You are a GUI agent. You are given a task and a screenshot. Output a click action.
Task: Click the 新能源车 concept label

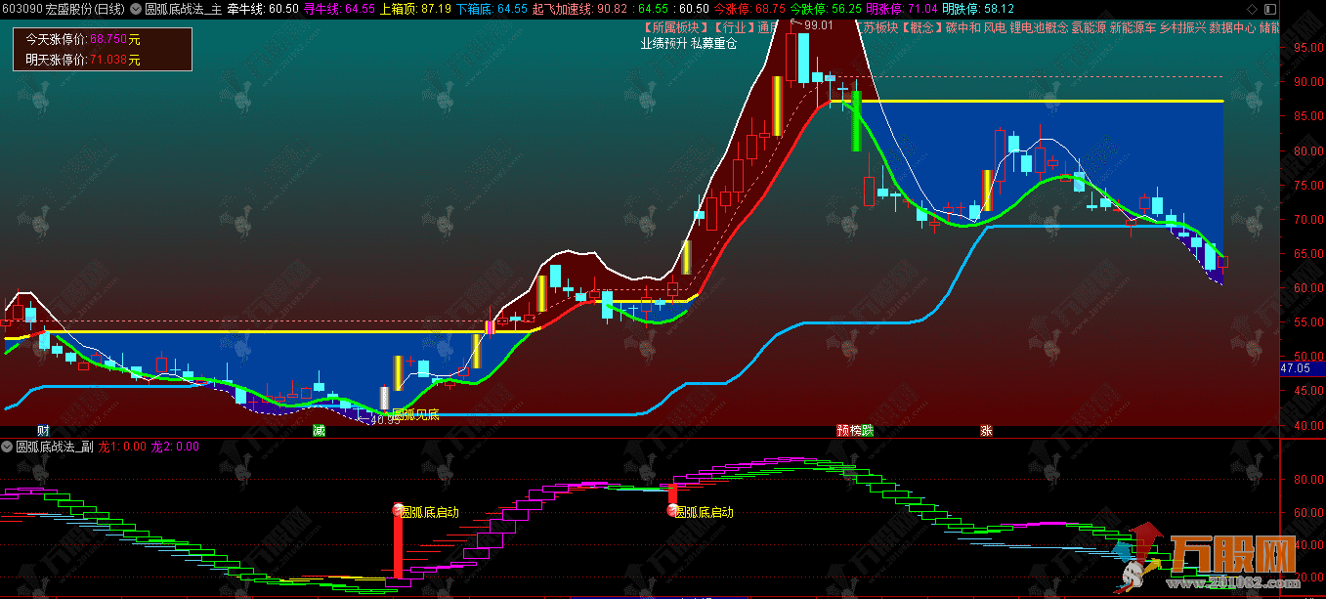point(1133,26)
